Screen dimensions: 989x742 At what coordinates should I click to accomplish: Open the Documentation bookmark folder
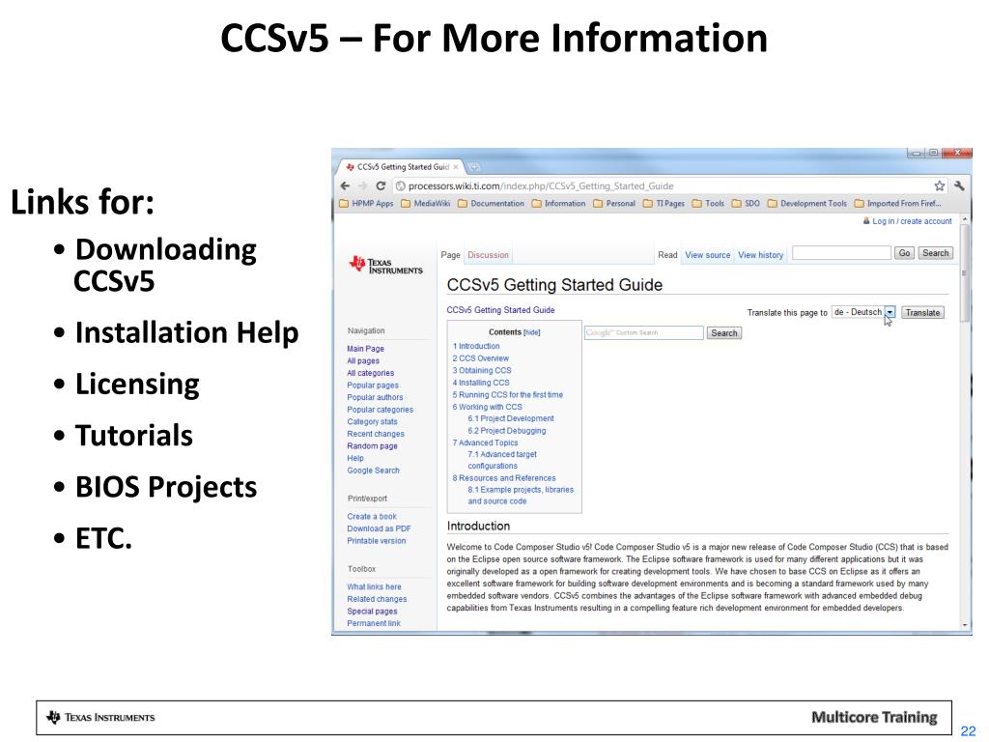point(491,203)
